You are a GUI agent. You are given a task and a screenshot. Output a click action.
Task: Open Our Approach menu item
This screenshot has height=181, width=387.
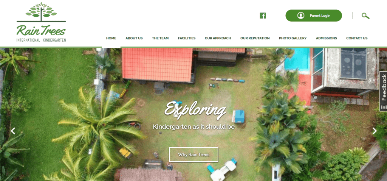(x=218, y=38)
